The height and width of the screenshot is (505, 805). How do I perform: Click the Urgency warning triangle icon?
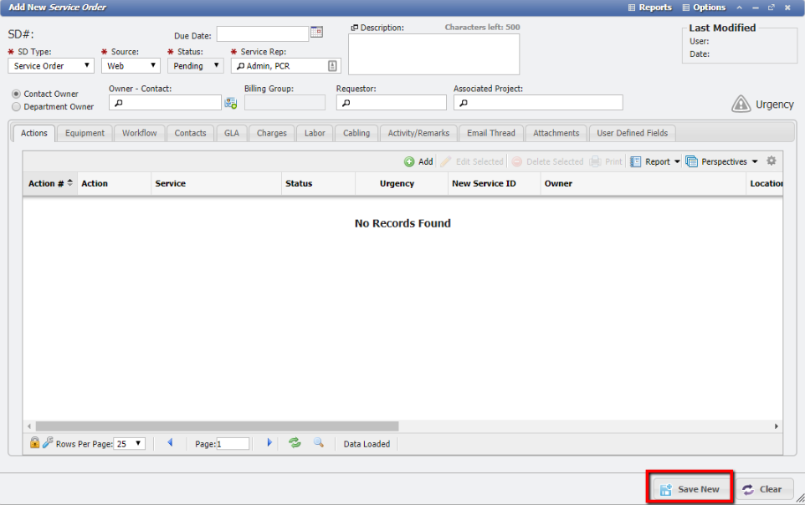pos(741,104)
